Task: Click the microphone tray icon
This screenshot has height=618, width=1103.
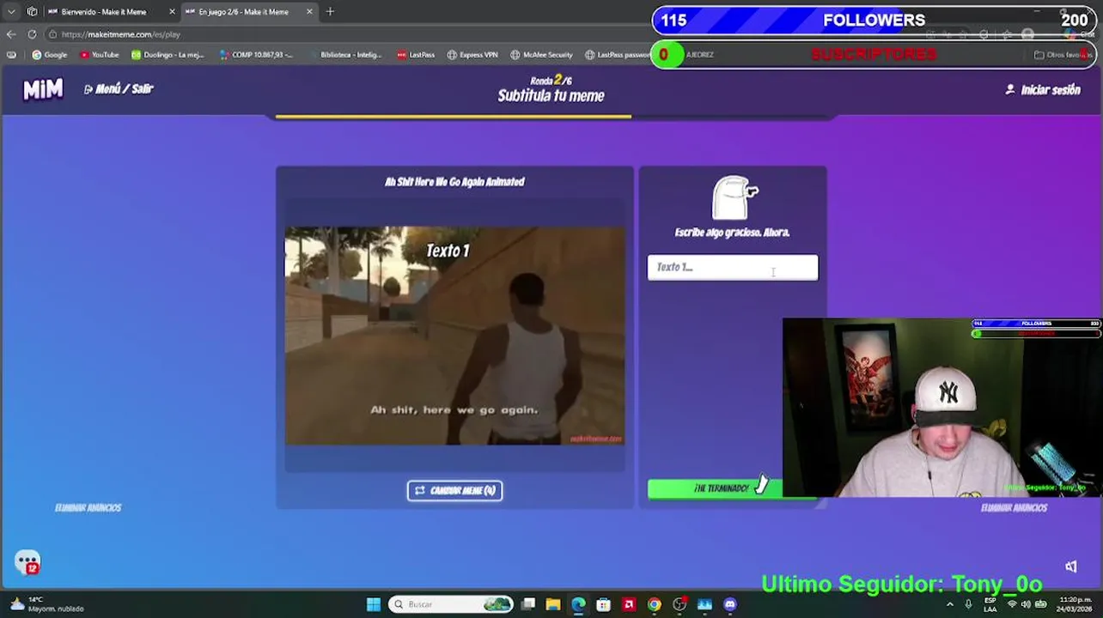Action: coord(968,604)
